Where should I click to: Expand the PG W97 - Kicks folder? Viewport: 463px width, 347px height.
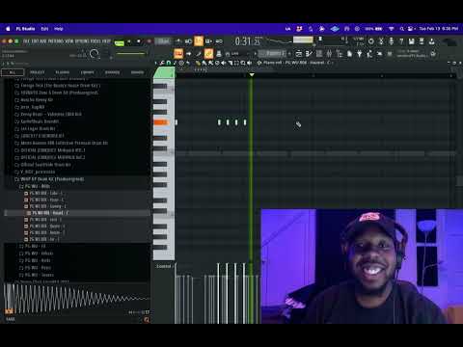35,260
